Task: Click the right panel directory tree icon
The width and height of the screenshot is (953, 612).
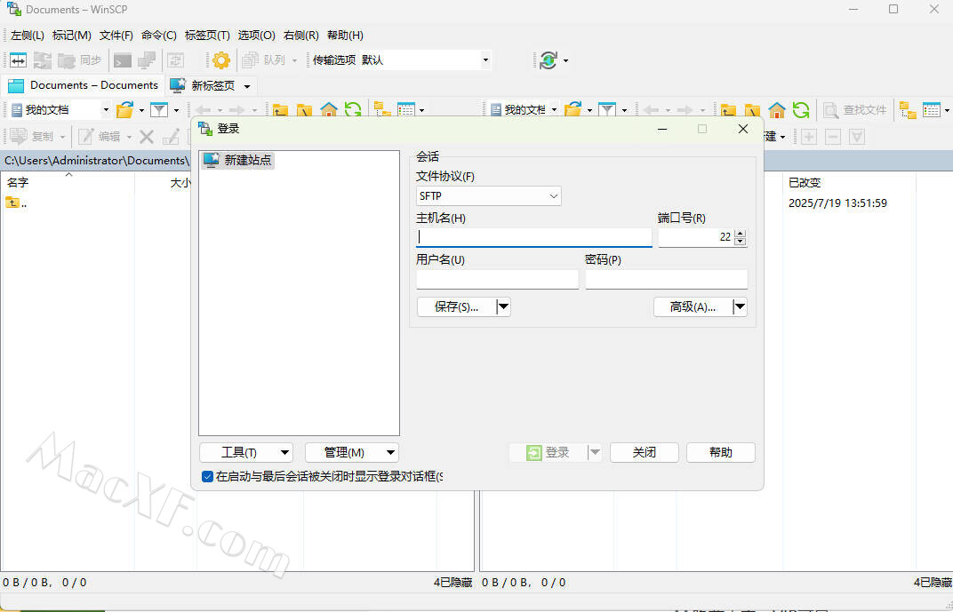Action: (x=908, y=110)
